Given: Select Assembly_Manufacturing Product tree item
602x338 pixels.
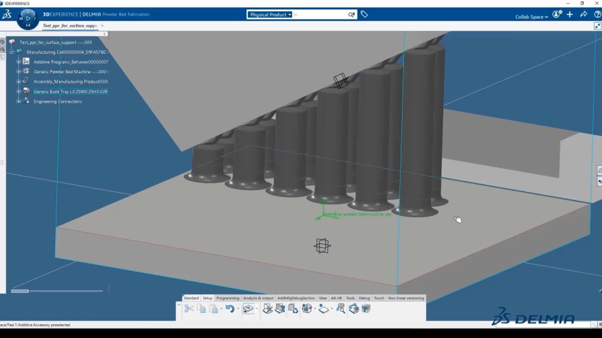Looking at the screenshot, I should [71, 81].
